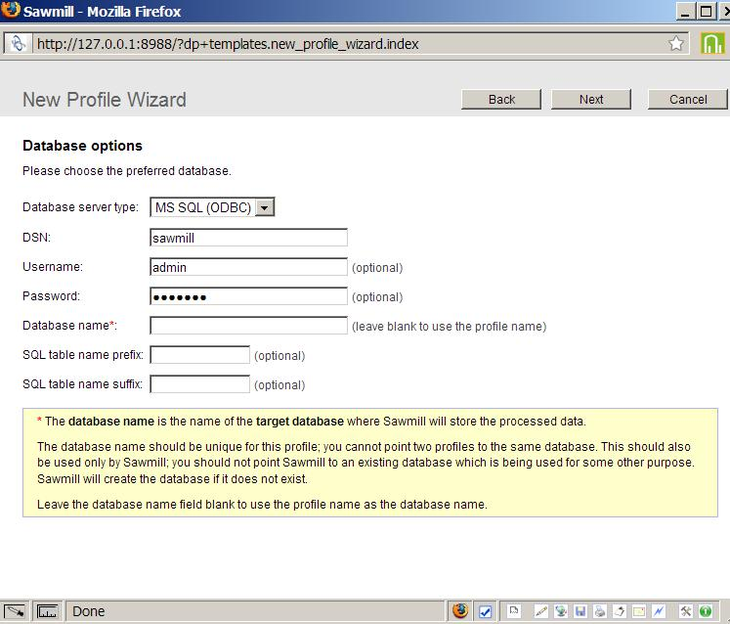Image resolution: width=730 pixels, height=624 pixels.
Task: Open the Database server type dropdown
Action: (213, 207)
